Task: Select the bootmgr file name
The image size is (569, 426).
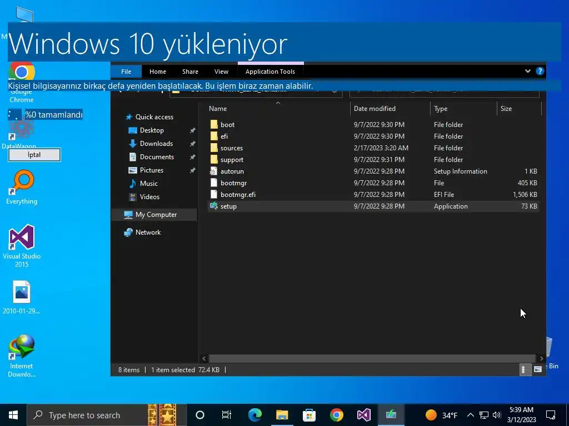Action: click(233, 183)
